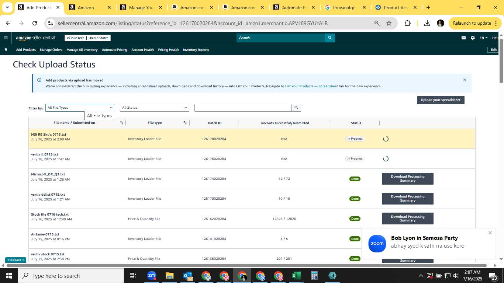Reload the page with refresh icon
Viewport: 504px width, 283px height.
tap(35, 23)
